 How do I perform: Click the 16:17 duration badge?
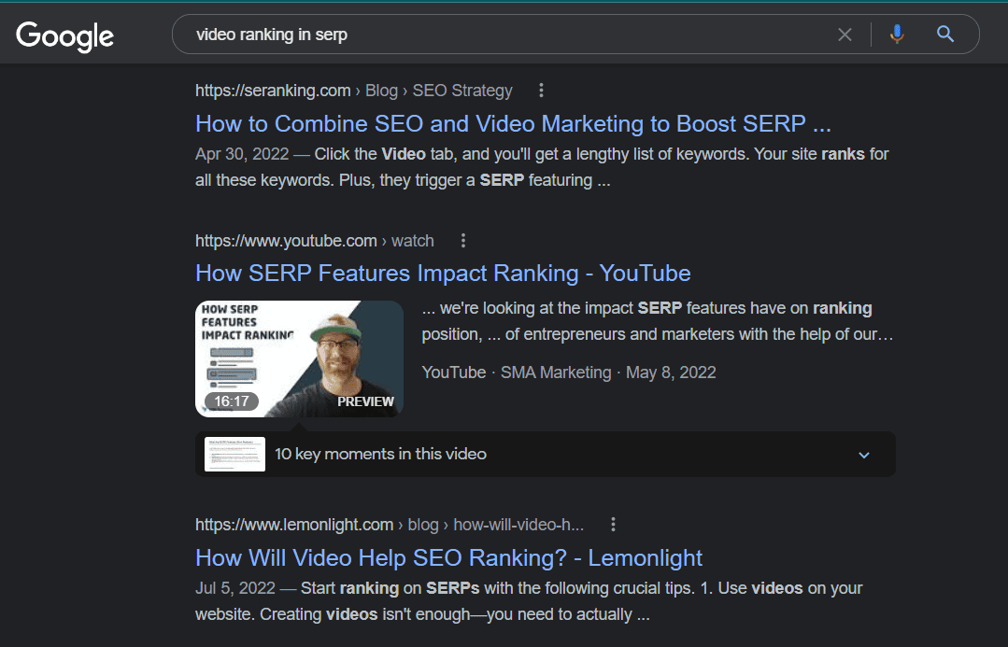coord(232,401)
